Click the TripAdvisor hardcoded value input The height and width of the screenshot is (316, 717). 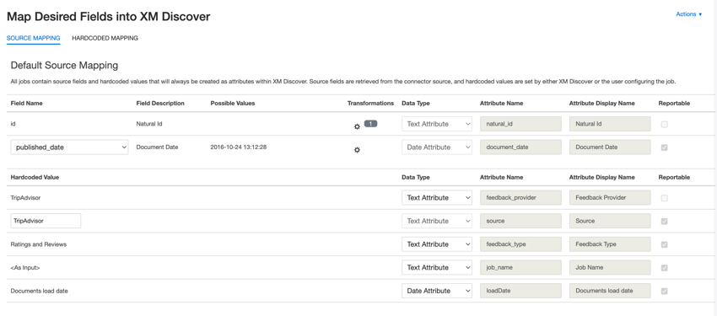coord(46,221)
